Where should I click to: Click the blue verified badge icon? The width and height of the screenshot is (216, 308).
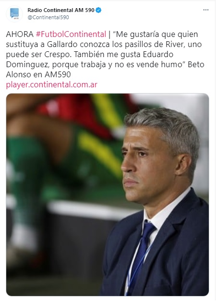[x=98, y=10]
